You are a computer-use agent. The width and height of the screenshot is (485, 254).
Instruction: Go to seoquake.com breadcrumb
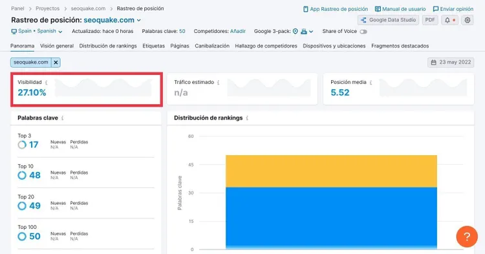(x=88, y=8)
